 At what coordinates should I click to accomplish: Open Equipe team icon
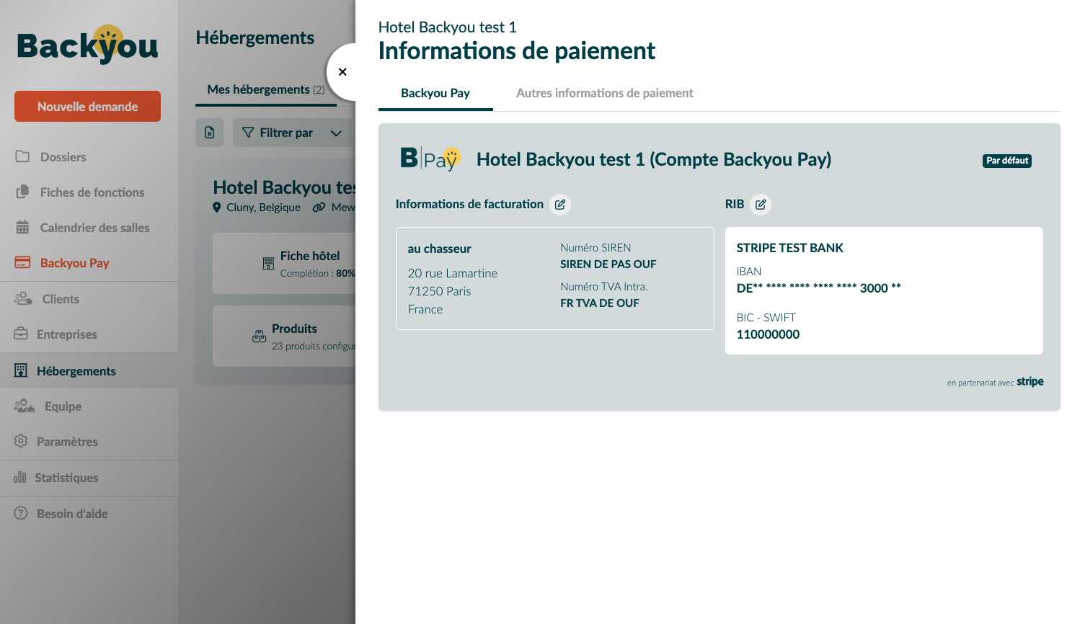click(25, 406)
